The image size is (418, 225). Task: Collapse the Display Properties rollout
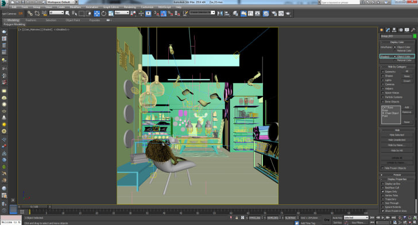point(397,180)
